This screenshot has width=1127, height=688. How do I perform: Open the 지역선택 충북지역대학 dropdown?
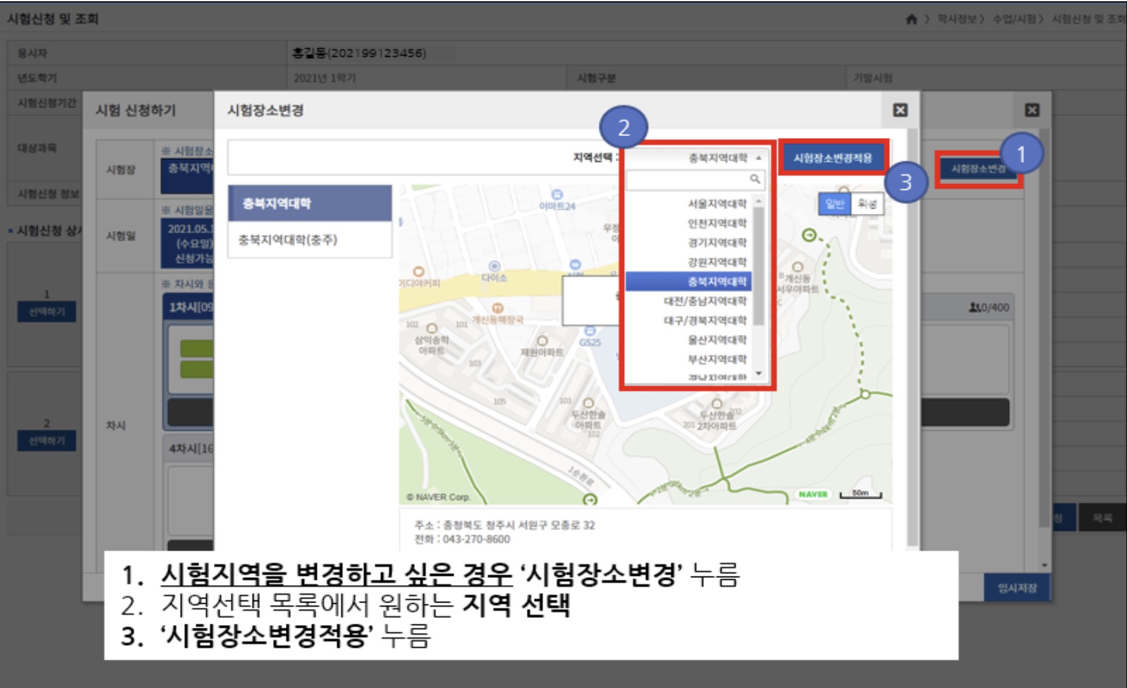[696, 157]
